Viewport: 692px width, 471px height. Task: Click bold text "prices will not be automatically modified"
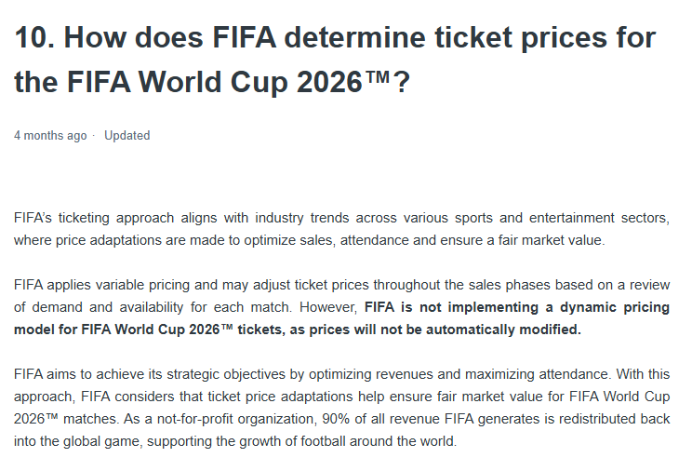pos(447,330)
